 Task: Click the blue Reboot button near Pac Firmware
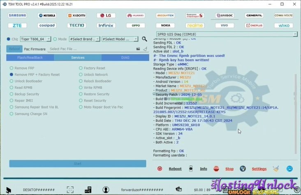click(14, 49)
